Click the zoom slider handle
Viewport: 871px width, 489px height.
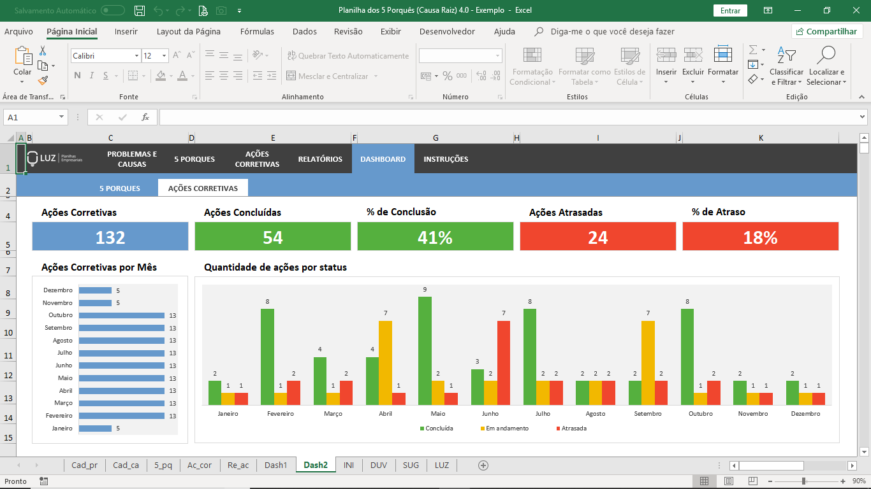point(803,481)
